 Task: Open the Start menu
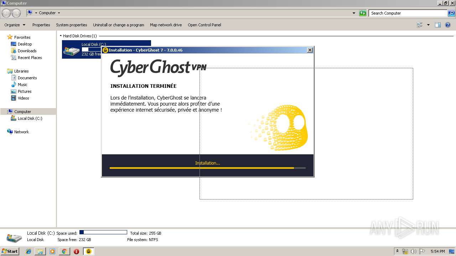(10, 251)
